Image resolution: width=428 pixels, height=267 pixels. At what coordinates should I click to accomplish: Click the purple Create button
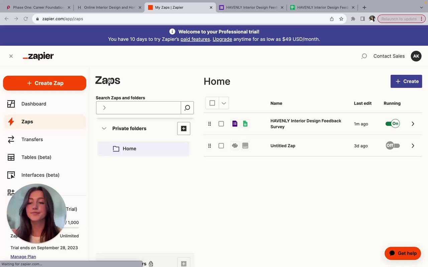click(x=406, y=81)
